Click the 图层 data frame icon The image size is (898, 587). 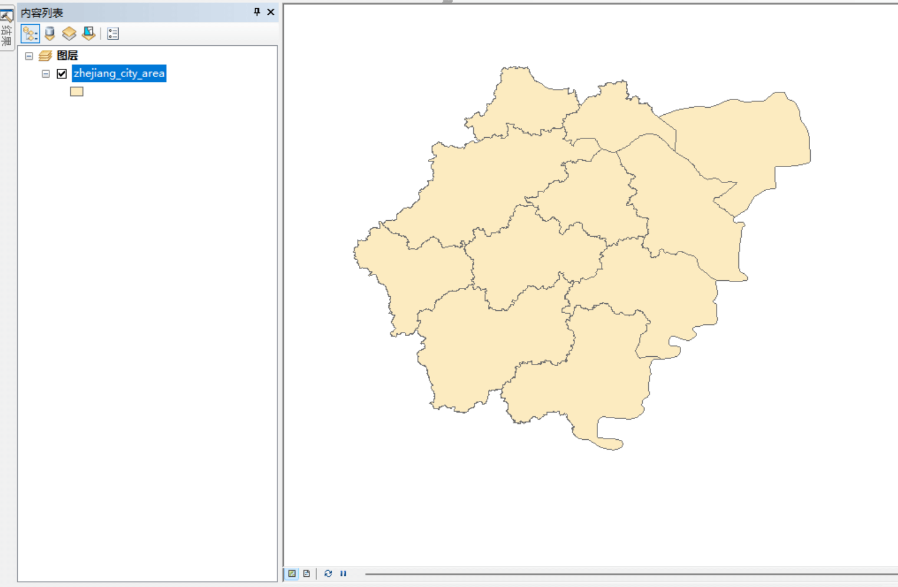(45, 55)
